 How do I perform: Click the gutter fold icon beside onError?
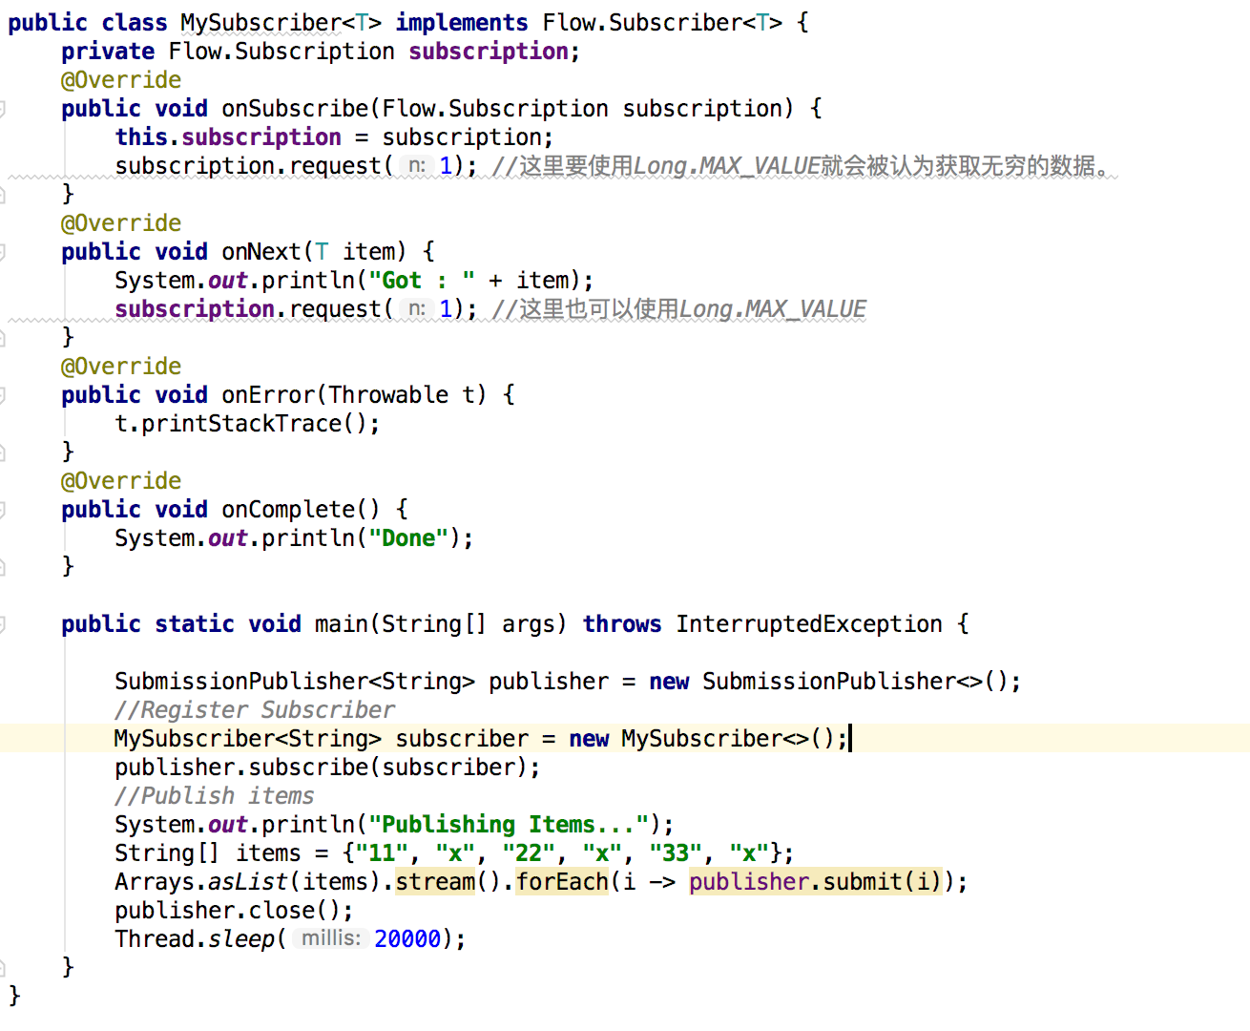click(x=4, y=394)
